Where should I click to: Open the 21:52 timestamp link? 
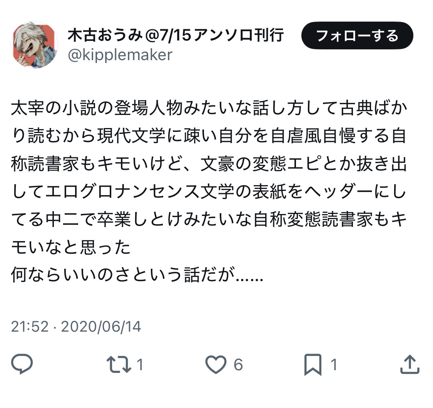point(30,326)
